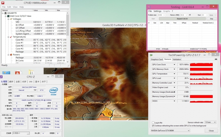Click the GPU-Z screenshot camera icon
Viewport: 221px width, 137px height.
pyautogui.click(x=216, y=59)
